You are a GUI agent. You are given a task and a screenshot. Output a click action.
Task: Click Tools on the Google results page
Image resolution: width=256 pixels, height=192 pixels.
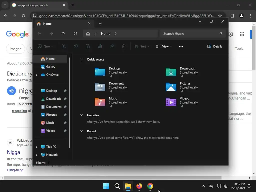click(239, 48)
